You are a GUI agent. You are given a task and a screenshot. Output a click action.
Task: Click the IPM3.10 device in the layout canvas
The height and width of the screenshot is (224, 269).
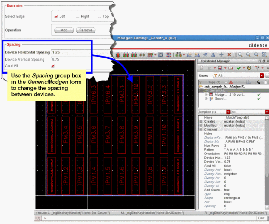click(x=136, y=94)
